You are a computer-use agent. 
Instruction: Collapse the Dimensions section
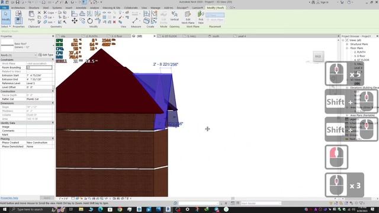click(x=53, y=103)
